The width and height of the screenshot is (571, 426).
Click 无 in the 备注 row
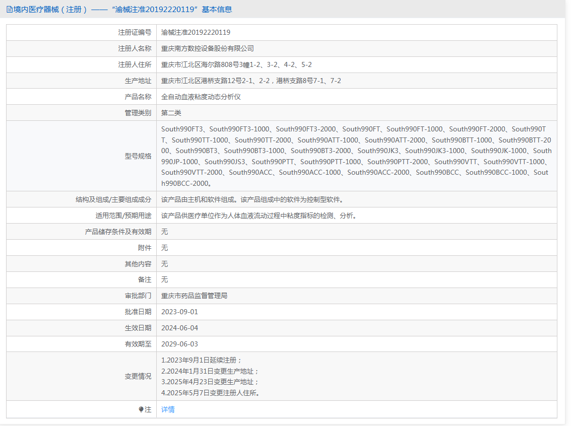pos(165,280)
